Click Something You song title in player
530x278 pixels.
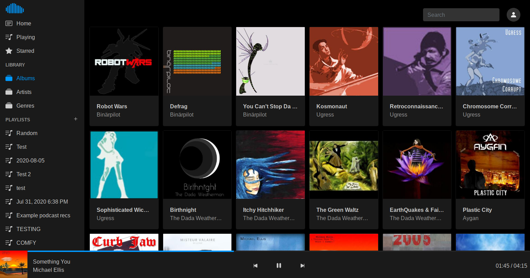tap(51, 262)
